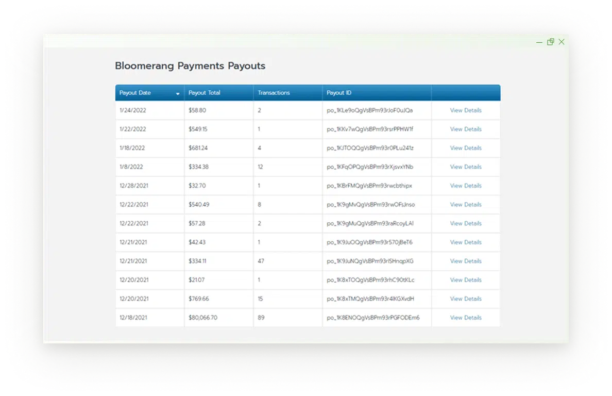This screenshot has width=612, height=396.
Task: View details for the 12/28/2021 payout
Action: 466,186
